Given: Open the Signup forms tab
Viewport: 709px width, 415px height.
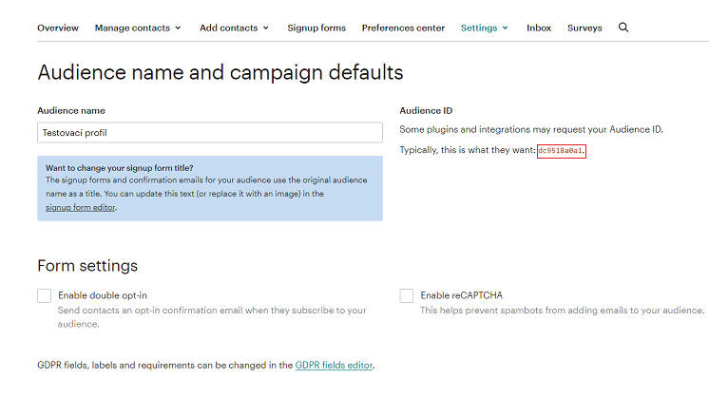Looking at the screenshot, I should (x=316, y=28).
